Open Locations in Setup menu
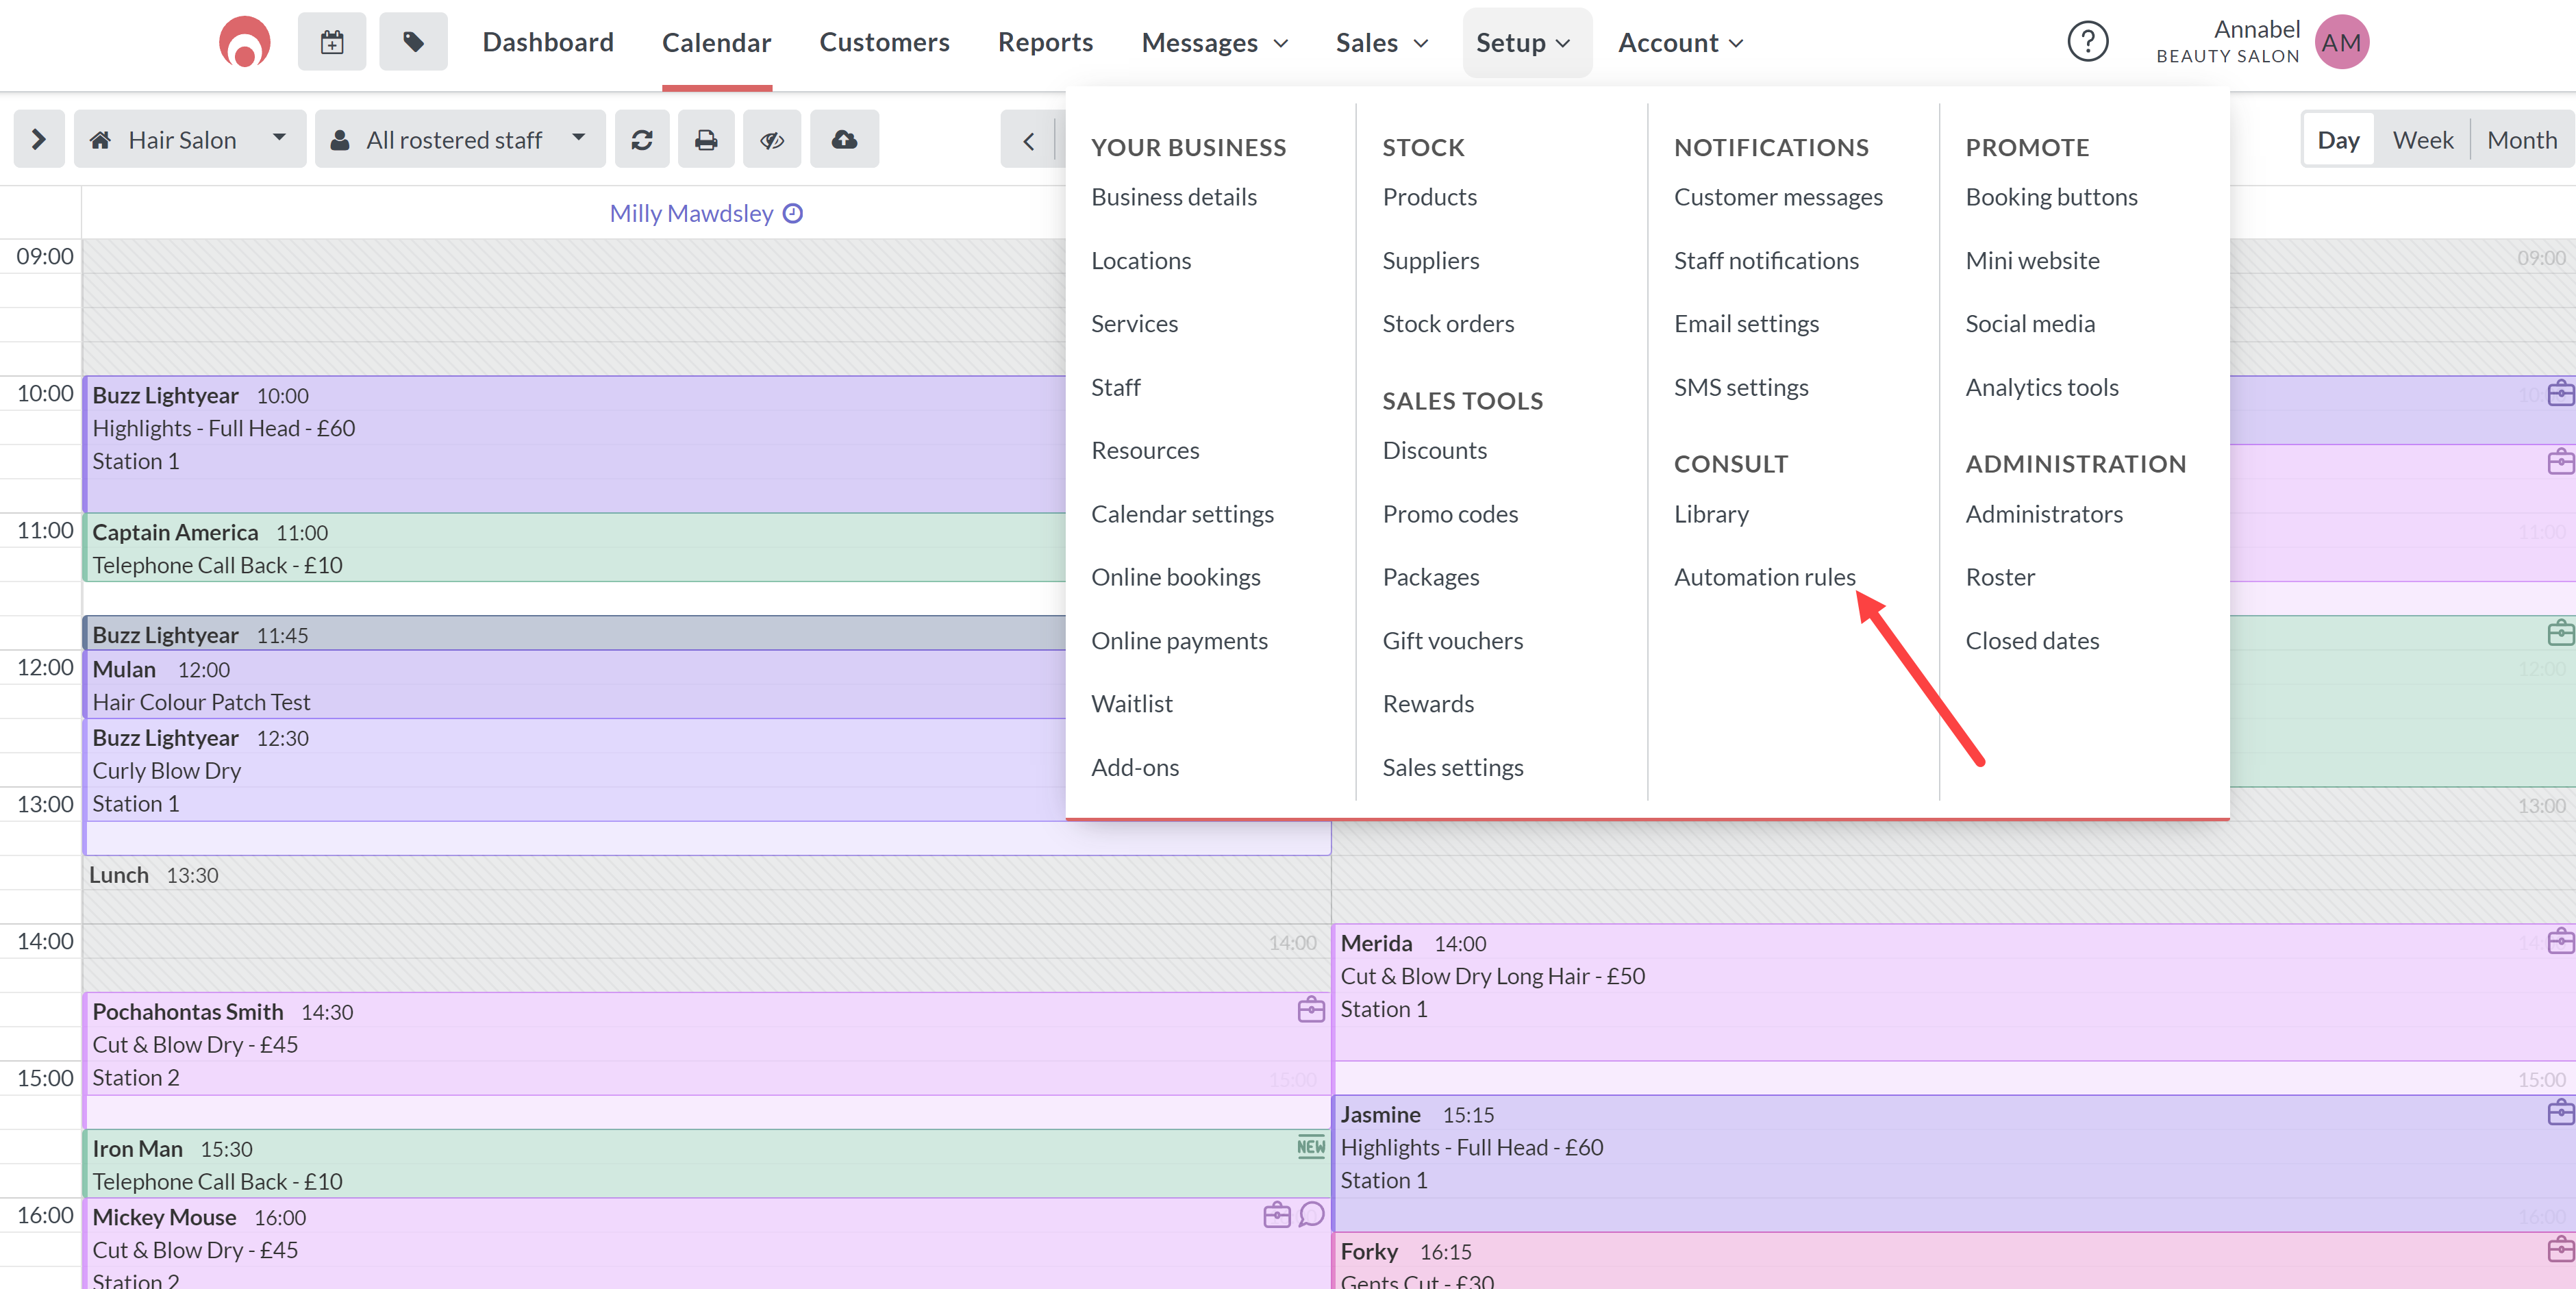The width and height of the screenshot is (2576, 1289). click(x=1141, y=260)
